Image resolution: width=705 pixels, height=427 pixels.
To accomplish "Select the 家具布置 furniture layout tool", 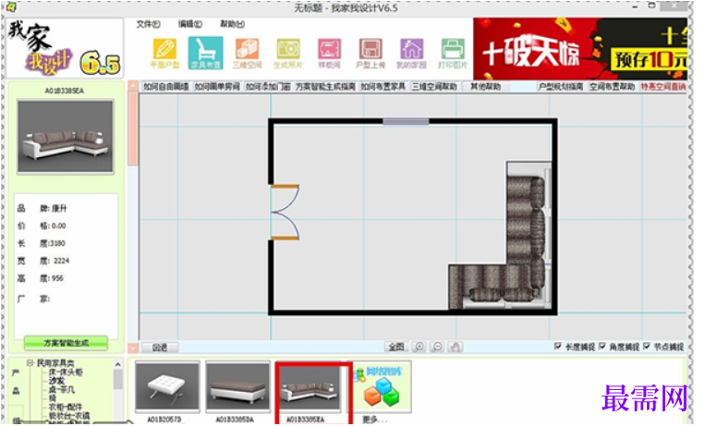I will click(x=205, y=53).
